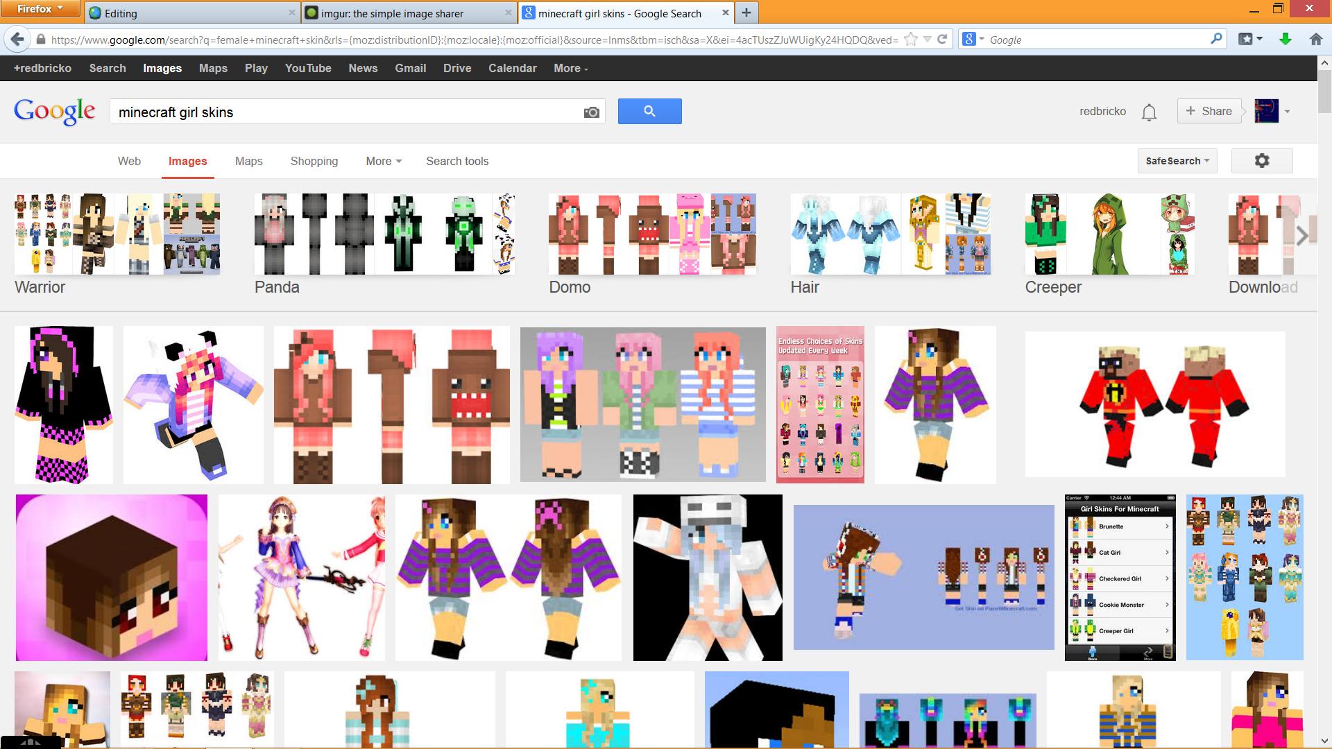Screen dimensions: 1332x749
Task: Open the account dropdown arrow next to avatar
Action: click(x=1287, y=112)
